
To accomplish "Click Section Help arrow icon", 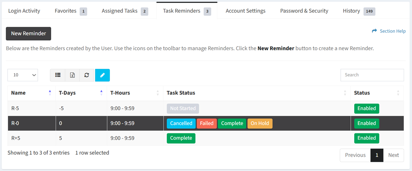I will tap(374, 31).
